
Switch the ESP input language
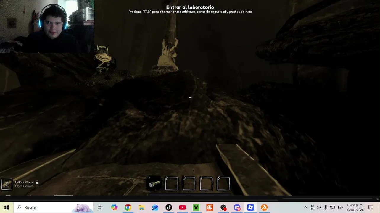tap(341, 207)
